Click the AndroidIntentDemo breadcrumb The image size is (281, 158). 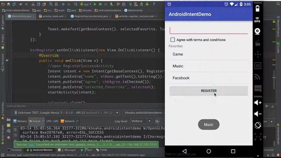pyautogui.click(x=16, y=11)
